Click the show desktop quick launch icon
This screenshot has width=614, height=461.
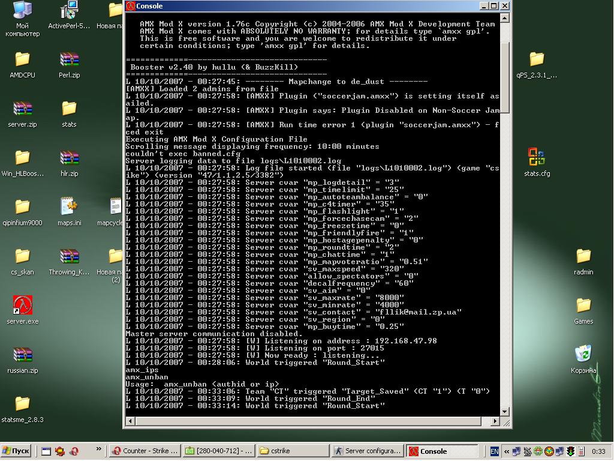coord(46,451)
